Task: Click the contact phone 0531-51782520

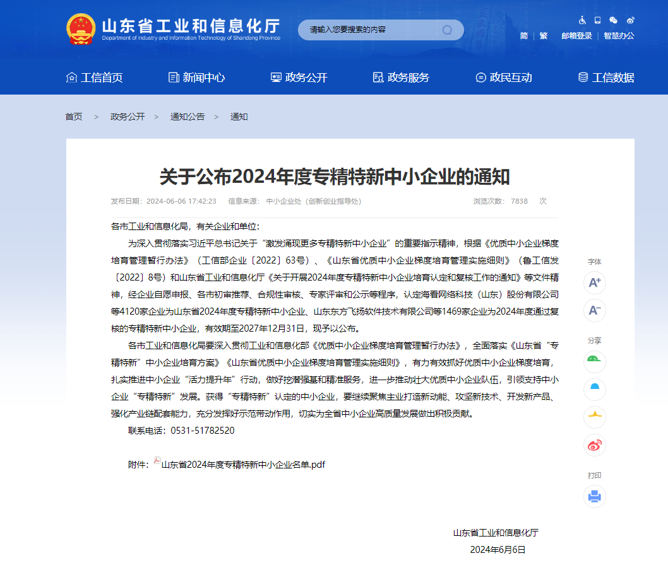Action: pyautogui.click(x=203, y=431)
